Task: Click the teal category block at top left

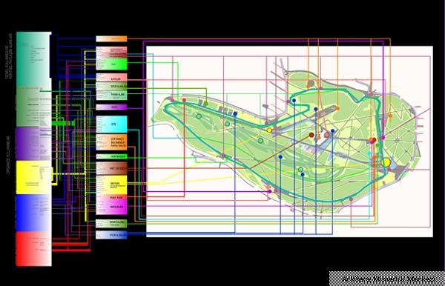Action: pyautogui.click(x=34, y=59)
